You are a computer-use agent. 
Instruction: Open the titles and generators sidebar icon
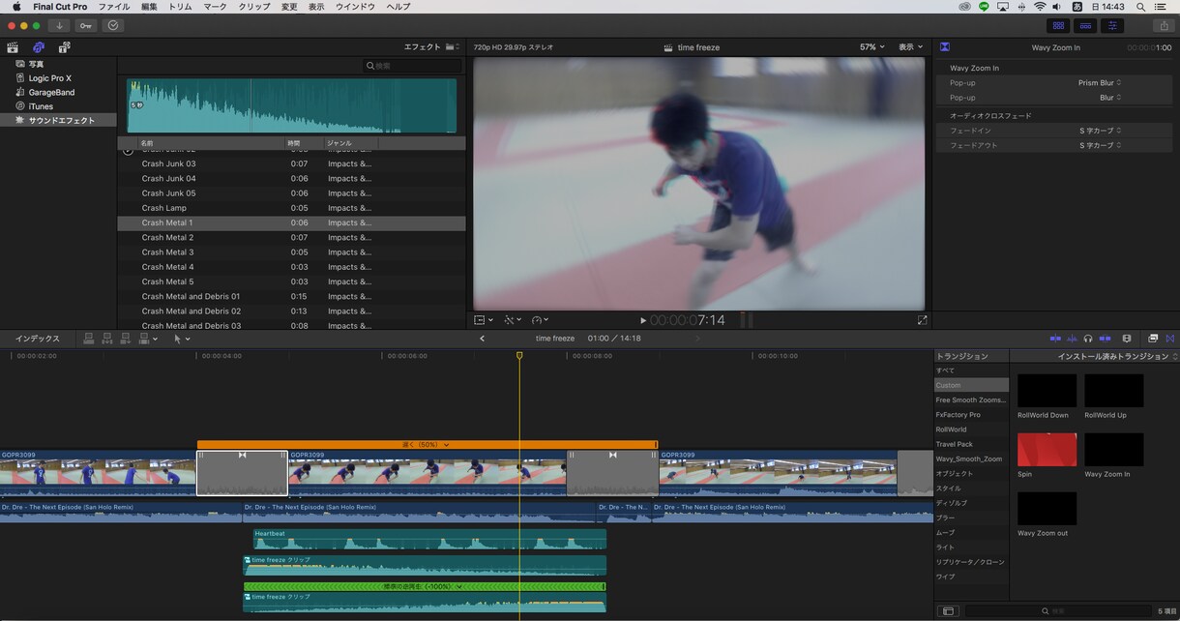coord(64,47)
